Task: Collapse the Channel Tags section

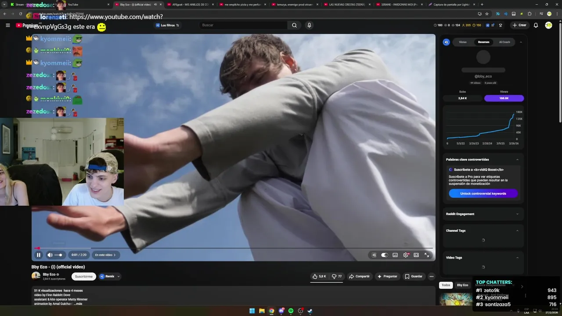Action: click(517, 230)
